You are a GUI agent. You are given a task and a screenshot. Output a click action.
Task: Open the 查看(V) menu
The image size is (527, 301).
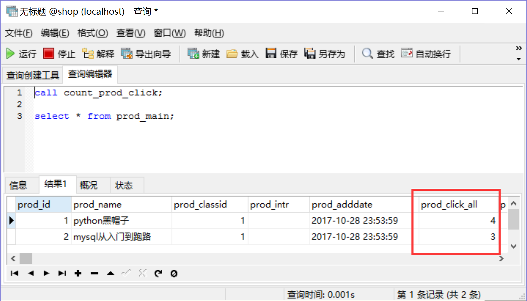[131, 33]
